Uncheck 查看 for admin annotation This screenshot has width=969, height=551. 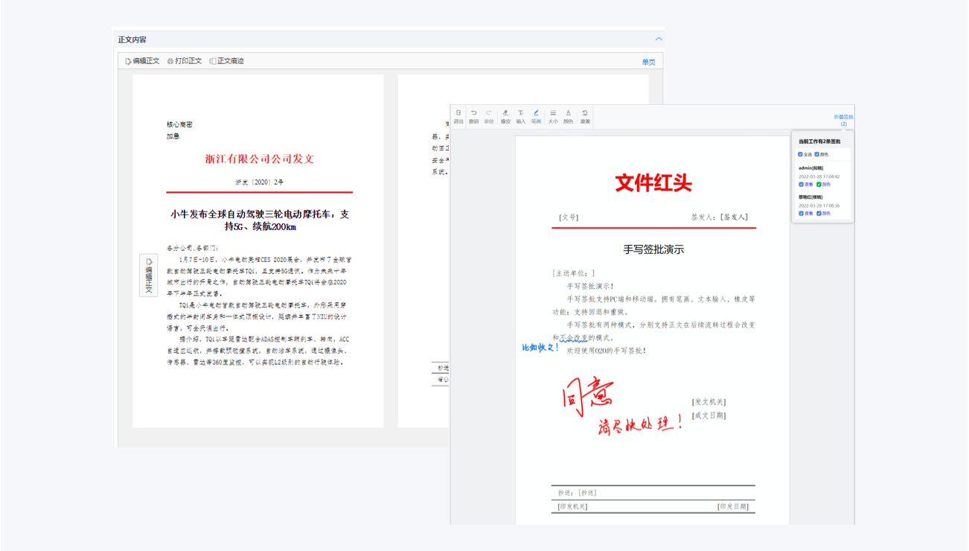(802, 185)
